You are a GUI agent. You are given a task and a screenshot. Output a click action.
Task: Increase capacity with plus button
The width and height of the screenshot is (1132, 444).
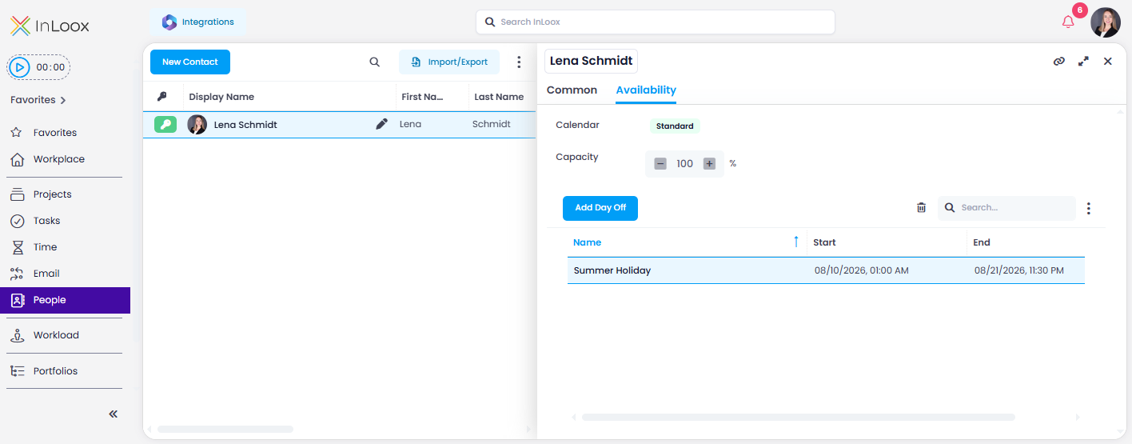coord(709,164)
